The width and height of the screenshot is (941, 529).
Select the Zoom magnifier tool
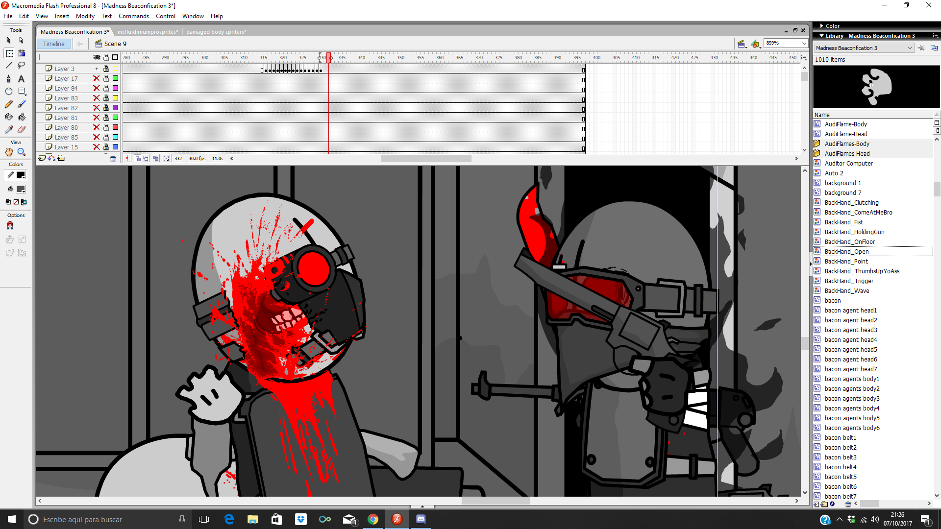click(21, 152)
